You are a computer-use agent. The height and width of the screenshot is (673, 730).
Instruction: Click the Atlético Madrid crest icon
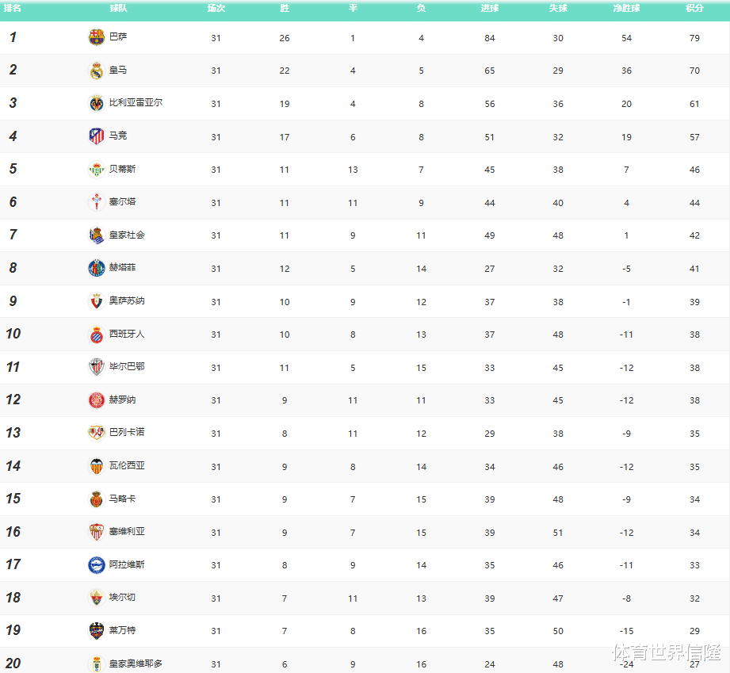coord(96,136)
